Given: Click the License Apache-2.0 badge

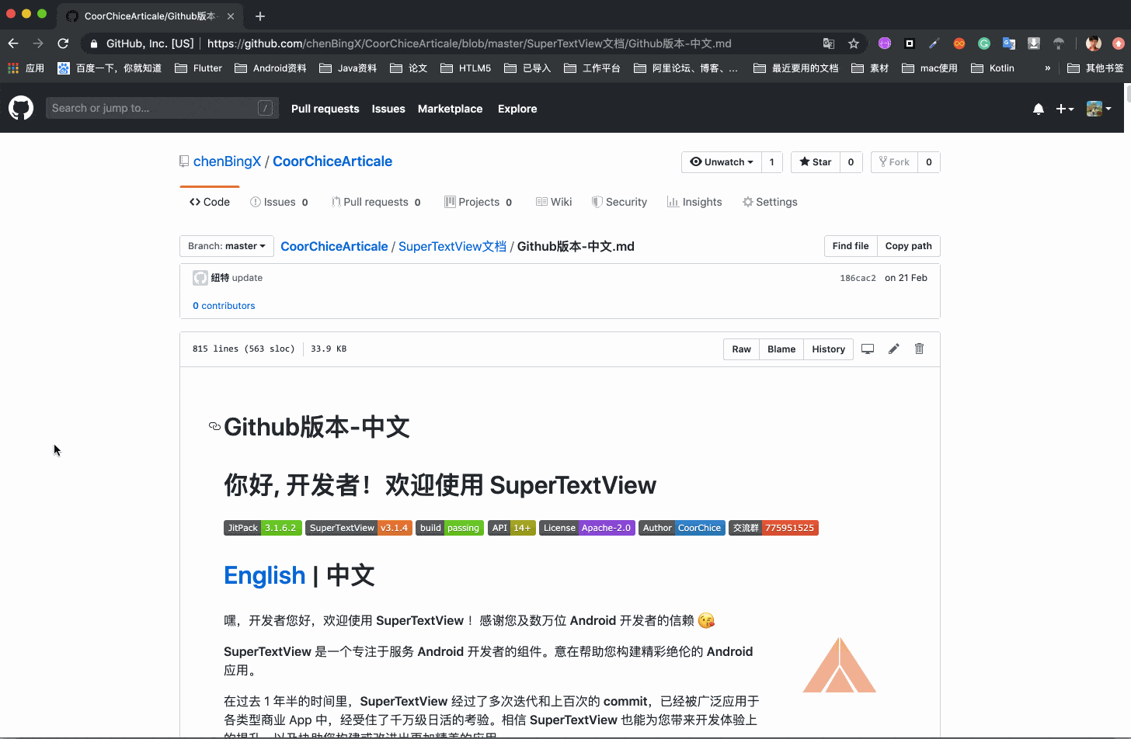Looking at the screenshot, I should pos(587,528).
